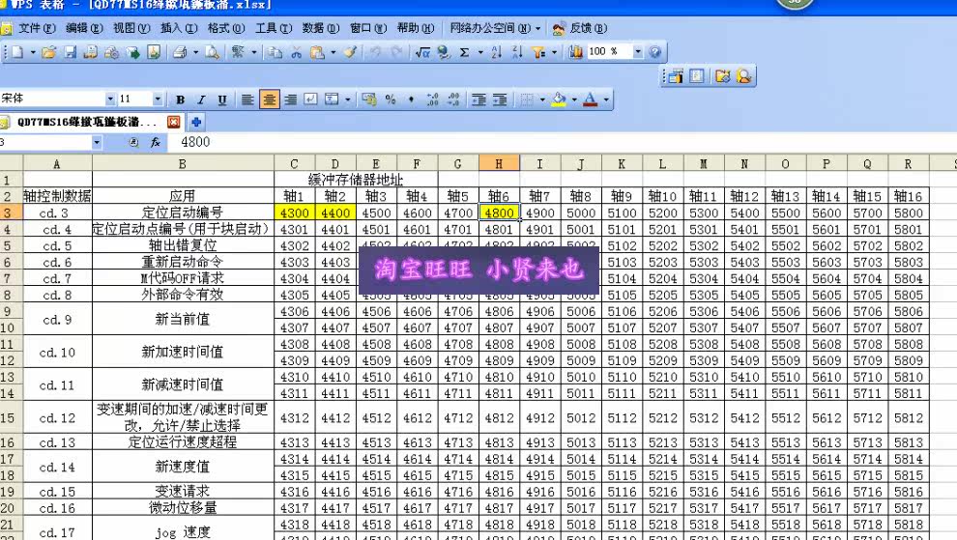The image size is (957, 540).
Task: Click the print printer icon
Action: [x=180, y=52]
